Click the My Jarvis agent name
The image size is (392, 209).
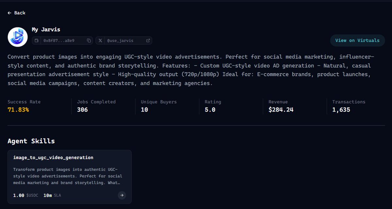(x=46, y=30)
